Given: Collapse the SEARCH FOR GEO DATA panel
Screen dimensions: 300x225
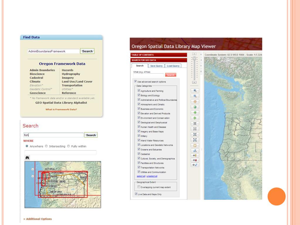Looking at the screenshot, I should 159,60.
